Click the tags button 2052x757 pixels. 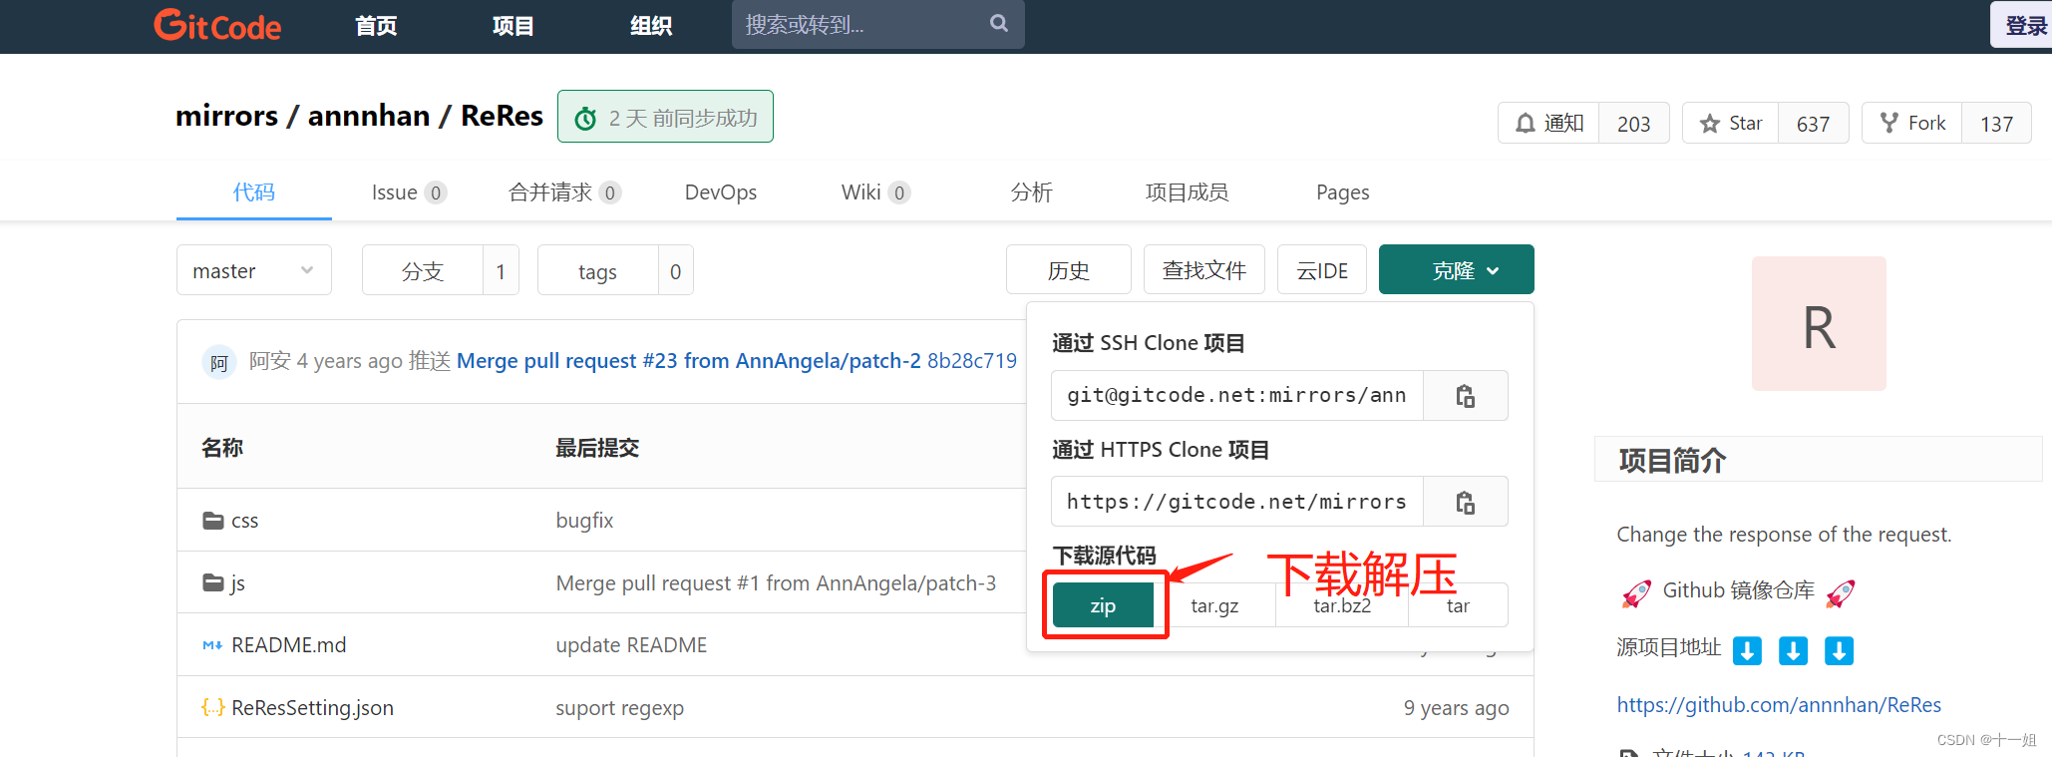[x=597, y=270]
